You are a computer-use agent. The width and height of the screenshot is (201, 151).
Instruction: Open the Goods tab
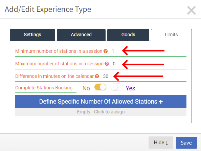point(128,35)
